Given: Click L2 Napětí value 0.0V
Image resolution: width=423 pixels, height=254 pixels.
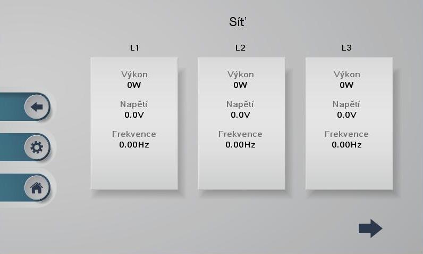Looking at the screenshot, I should (240, 115).
